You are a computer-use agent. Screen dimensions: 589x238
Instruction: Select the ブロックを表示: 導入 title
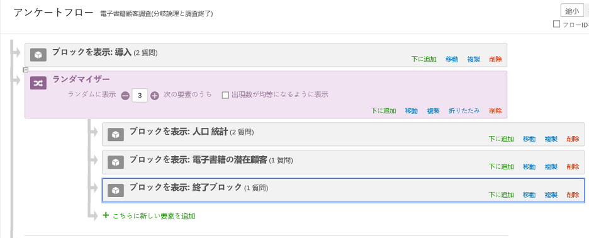click(92, 52)
